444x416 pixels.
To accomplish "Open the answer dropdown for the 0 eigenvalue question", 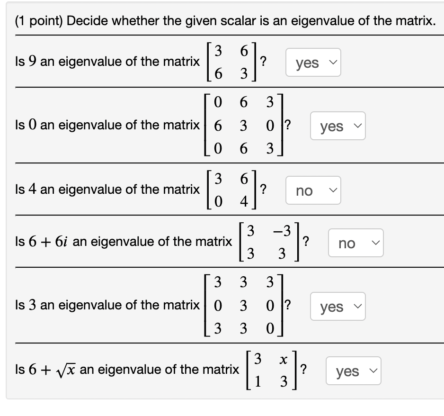I will (337, 126).
